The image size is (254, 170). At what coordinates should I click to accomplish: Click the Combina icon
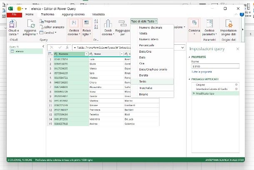pos(194,24)
